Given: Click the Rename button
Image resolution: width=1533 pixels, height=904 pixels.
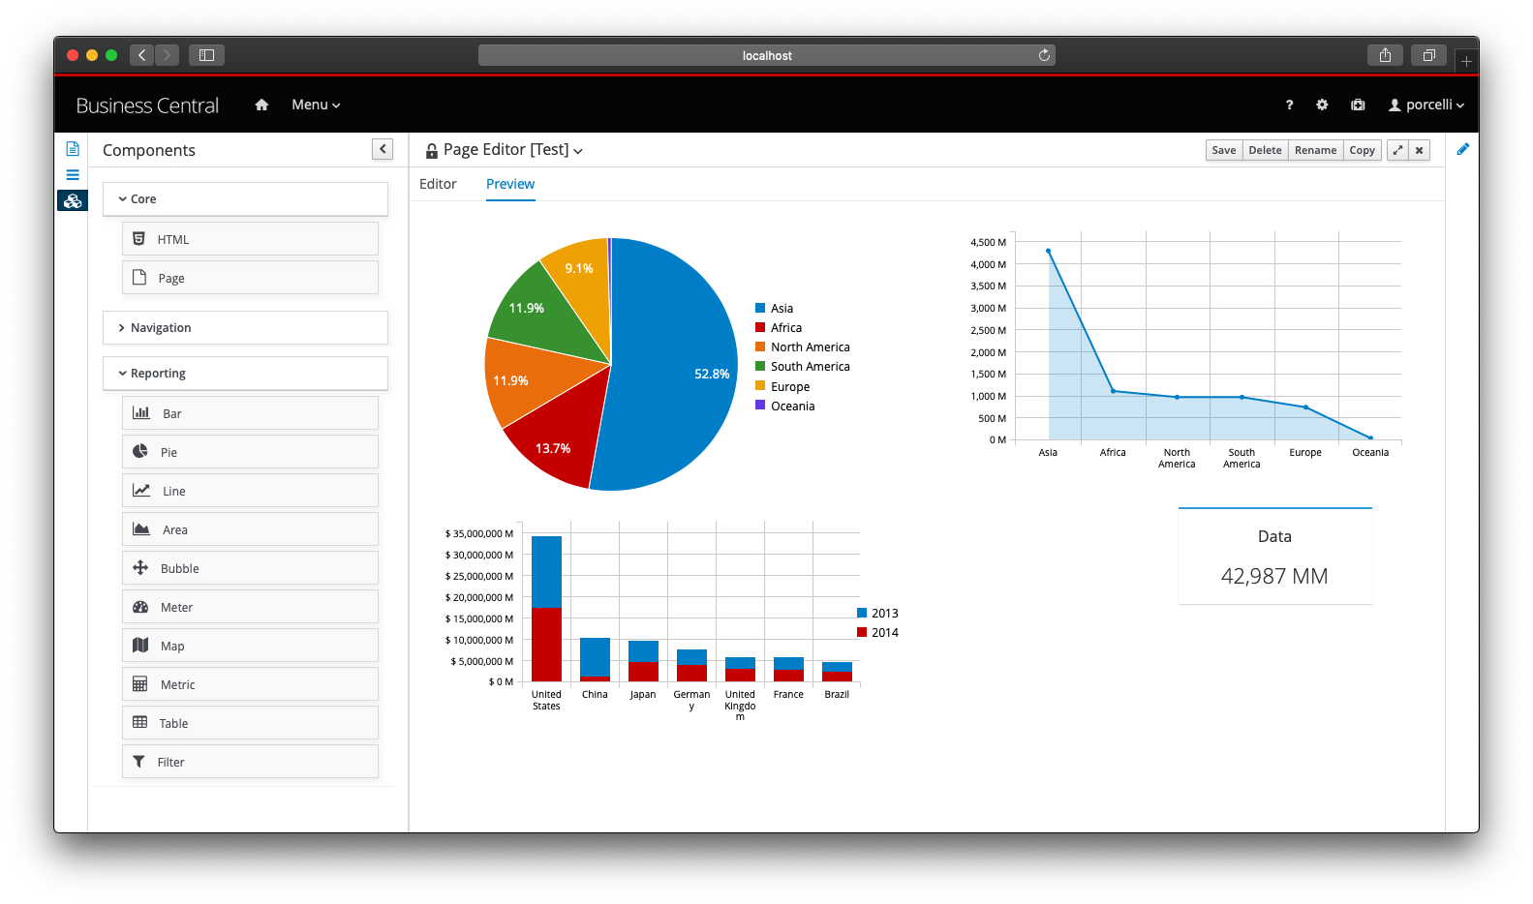Looking at the screenshot, I should coord(1315,150).
